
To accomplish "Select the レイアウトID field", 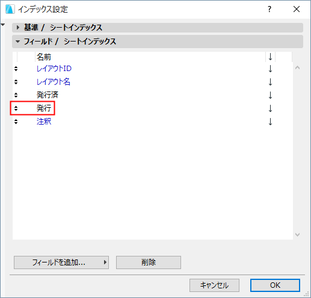I will (54, 69).
